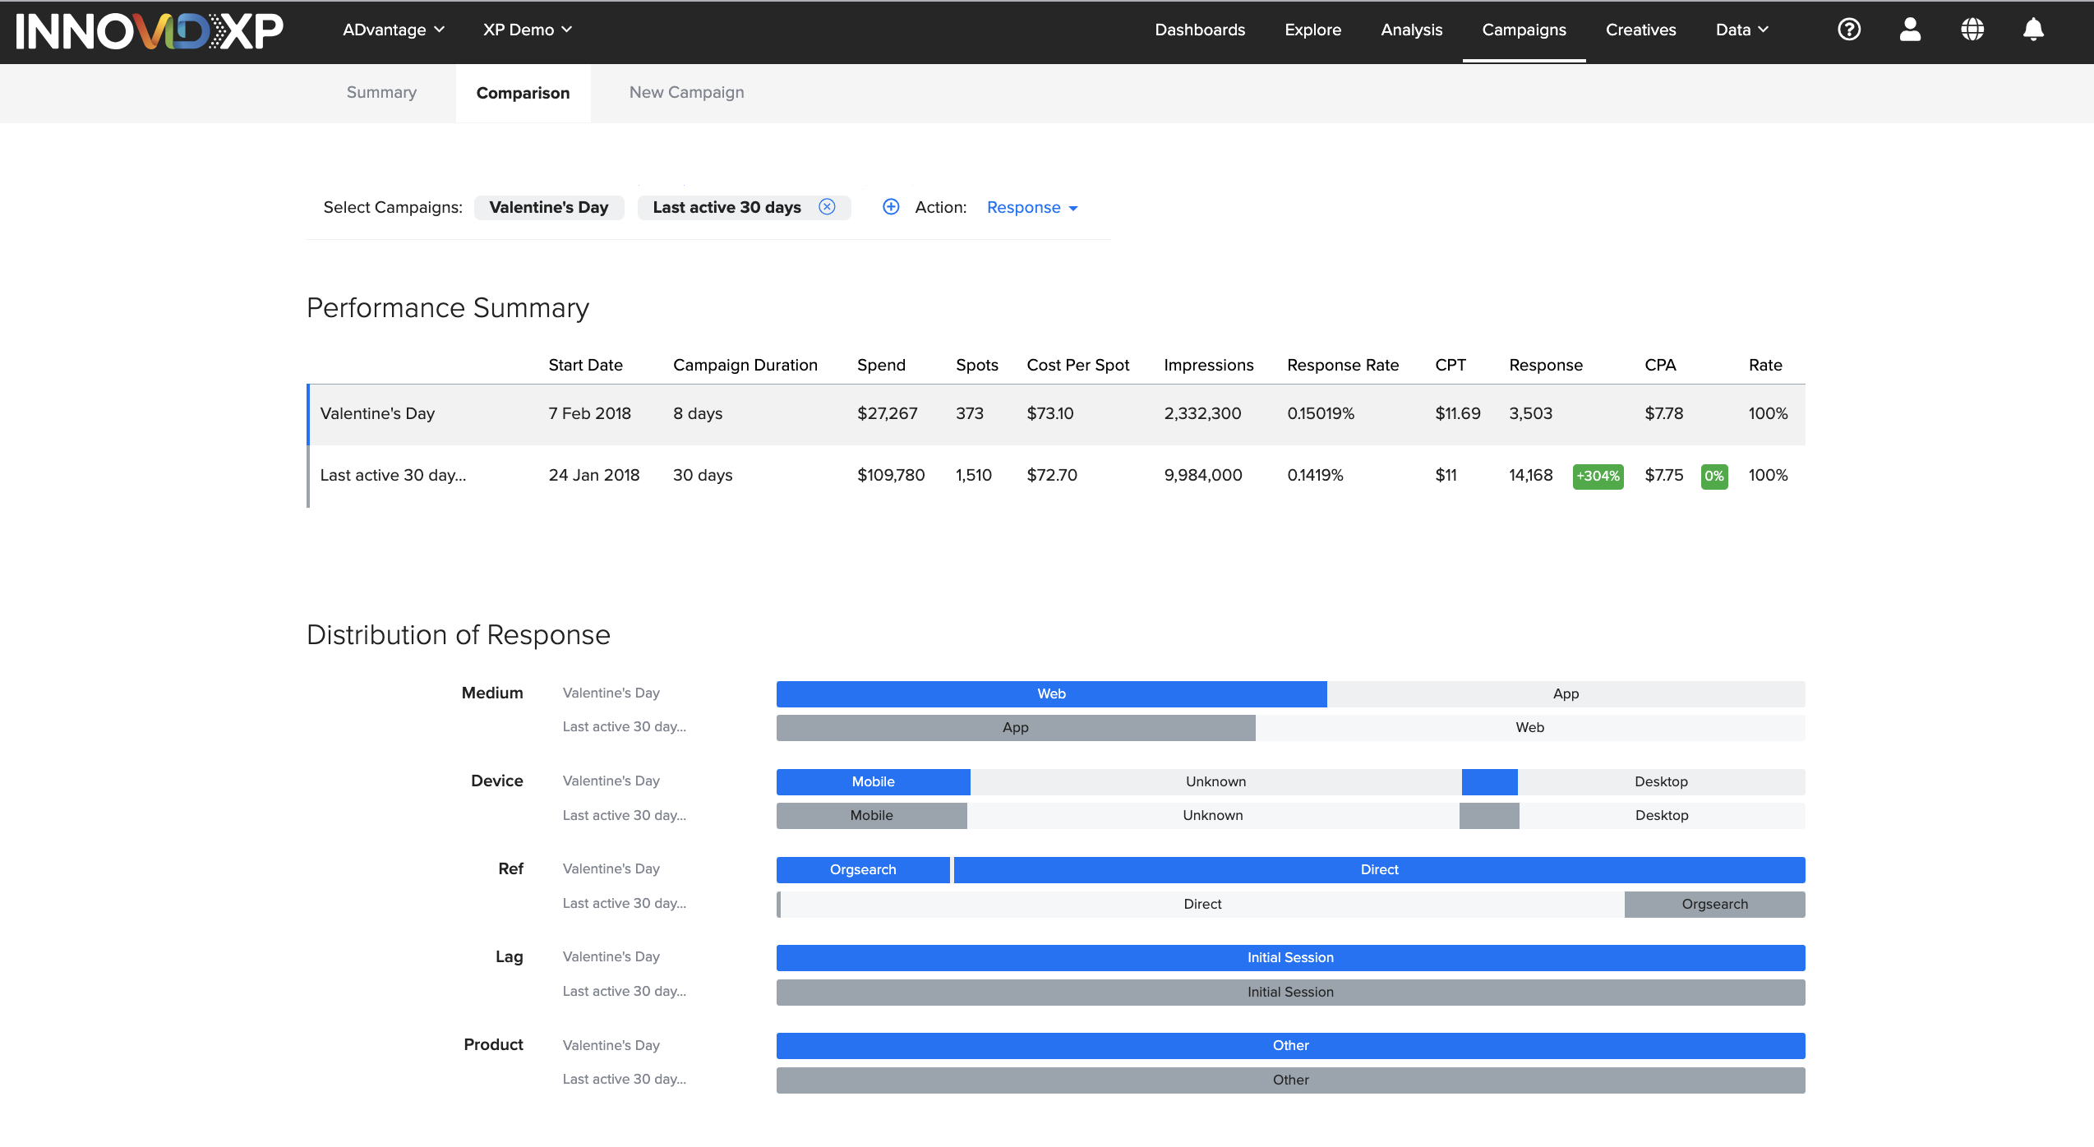The width and height of the screenshot is (2094, 1147).
Task: Open the notifications bell icon
Action: click(x=2033, y=30)
